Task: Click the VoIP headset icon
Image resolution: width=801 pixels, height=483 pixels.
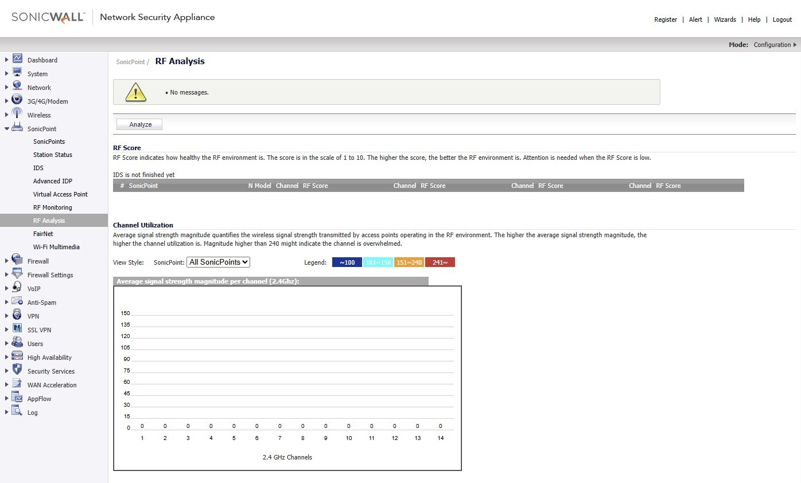Action: tap(17, 288)
